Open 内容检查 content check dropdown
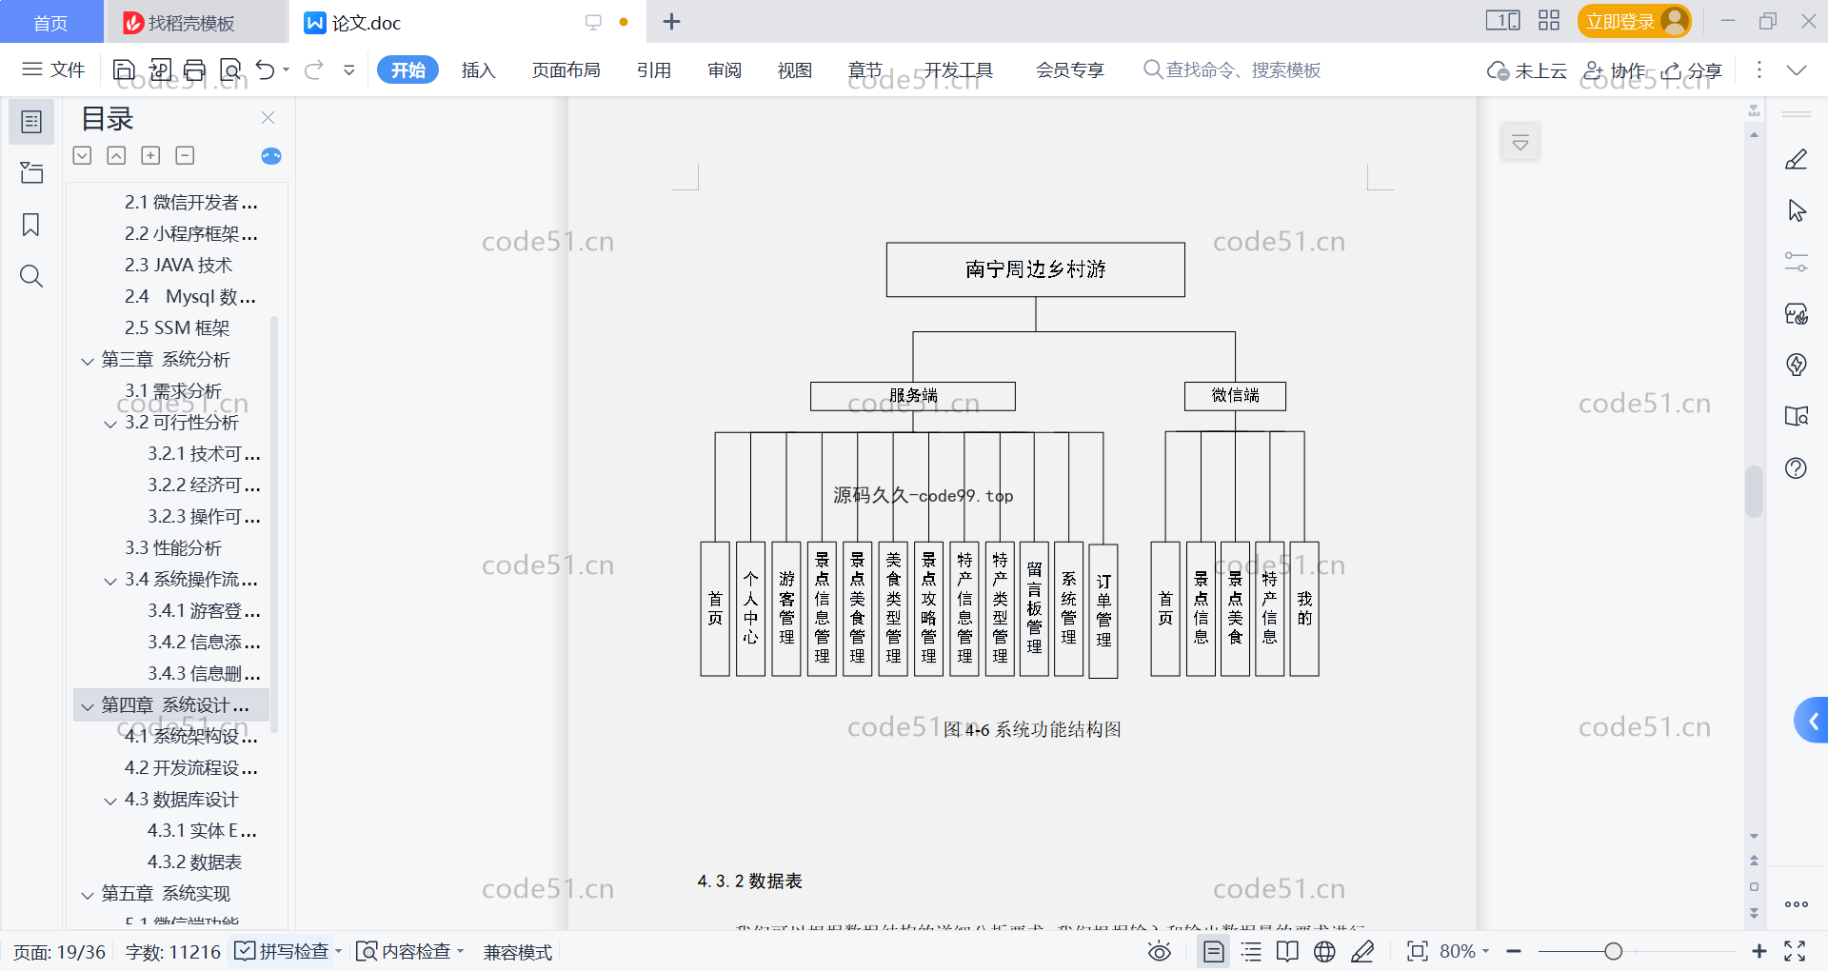Image resolution: width=1828 pixels, height=971 pixels. (x=409, y=952)
